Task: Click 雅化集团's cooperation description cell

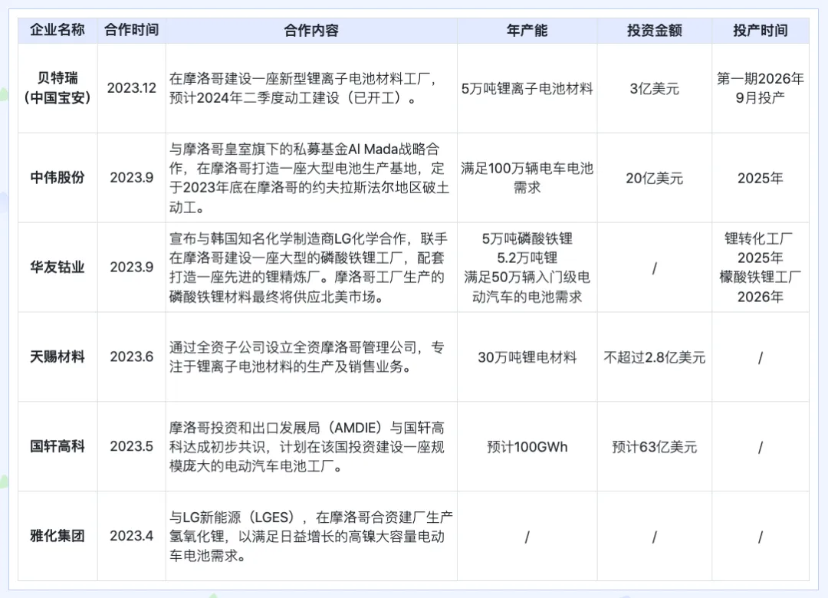Action: pos(310,536)
